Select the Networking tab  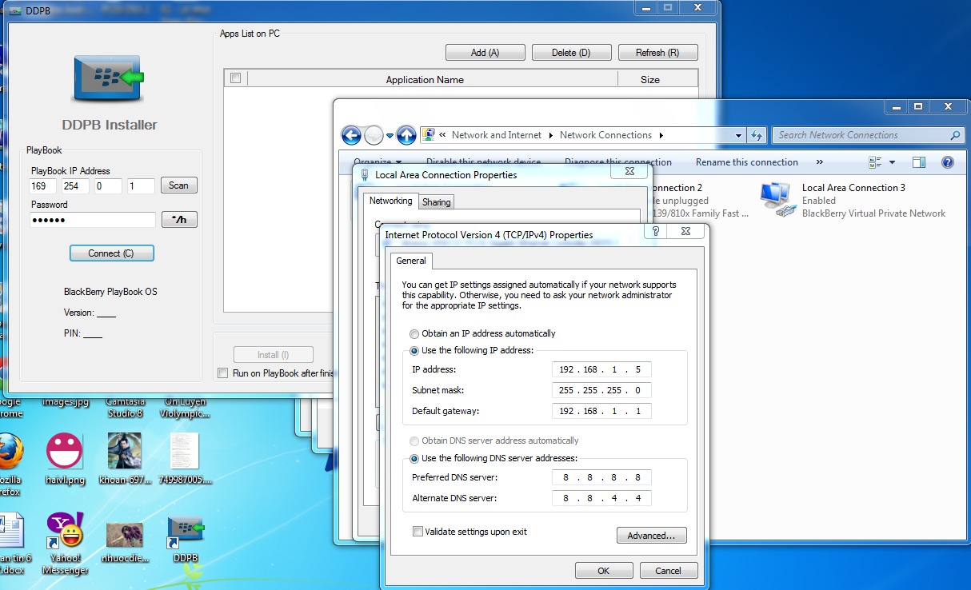391,201
